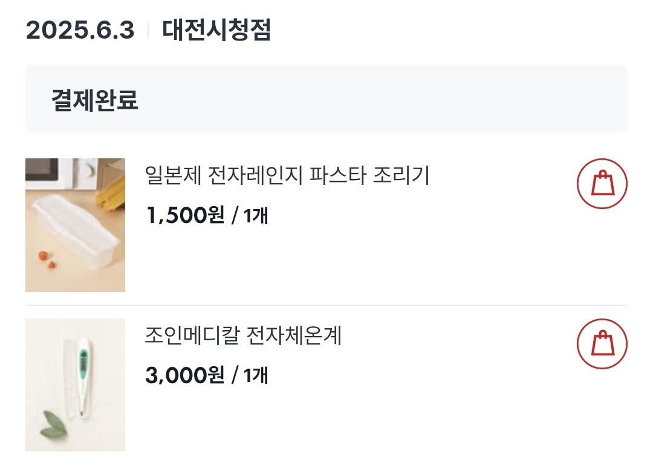Click the 1,500원 price text

pyautogui.click(x=186, y=215)
